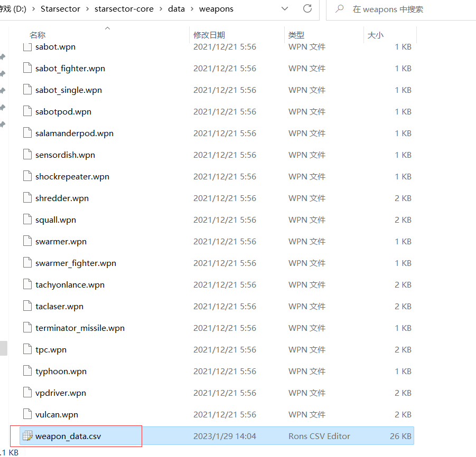Select the weapon_data.csv file icon

pyautogui.click(x=27, y=436)
